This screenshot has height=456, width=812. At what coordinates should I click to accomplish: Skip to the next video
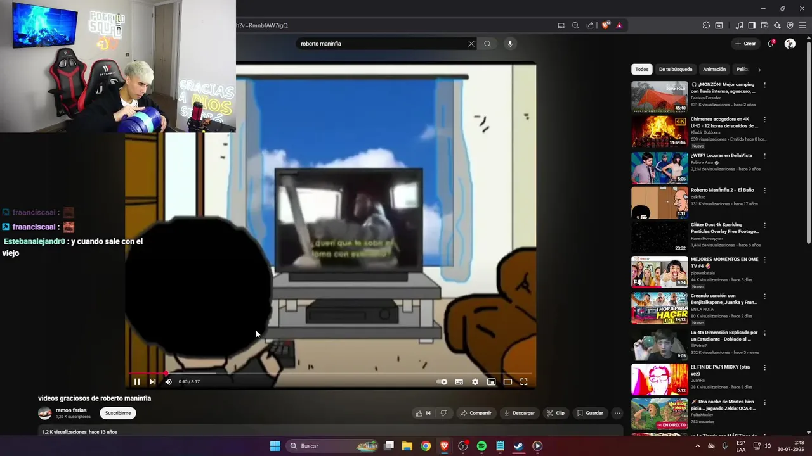[152, 382]
